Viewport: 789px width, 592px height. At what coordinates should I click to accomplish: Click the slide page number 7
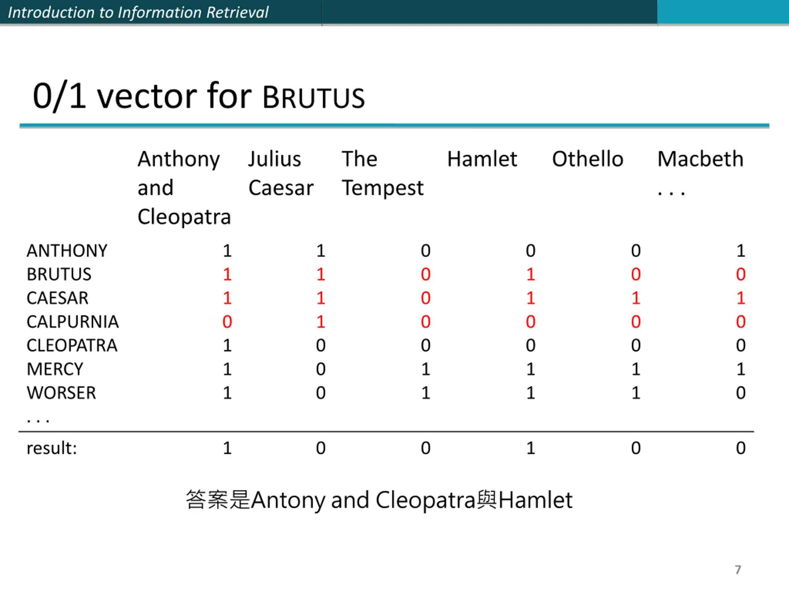[x=738, y=569]
